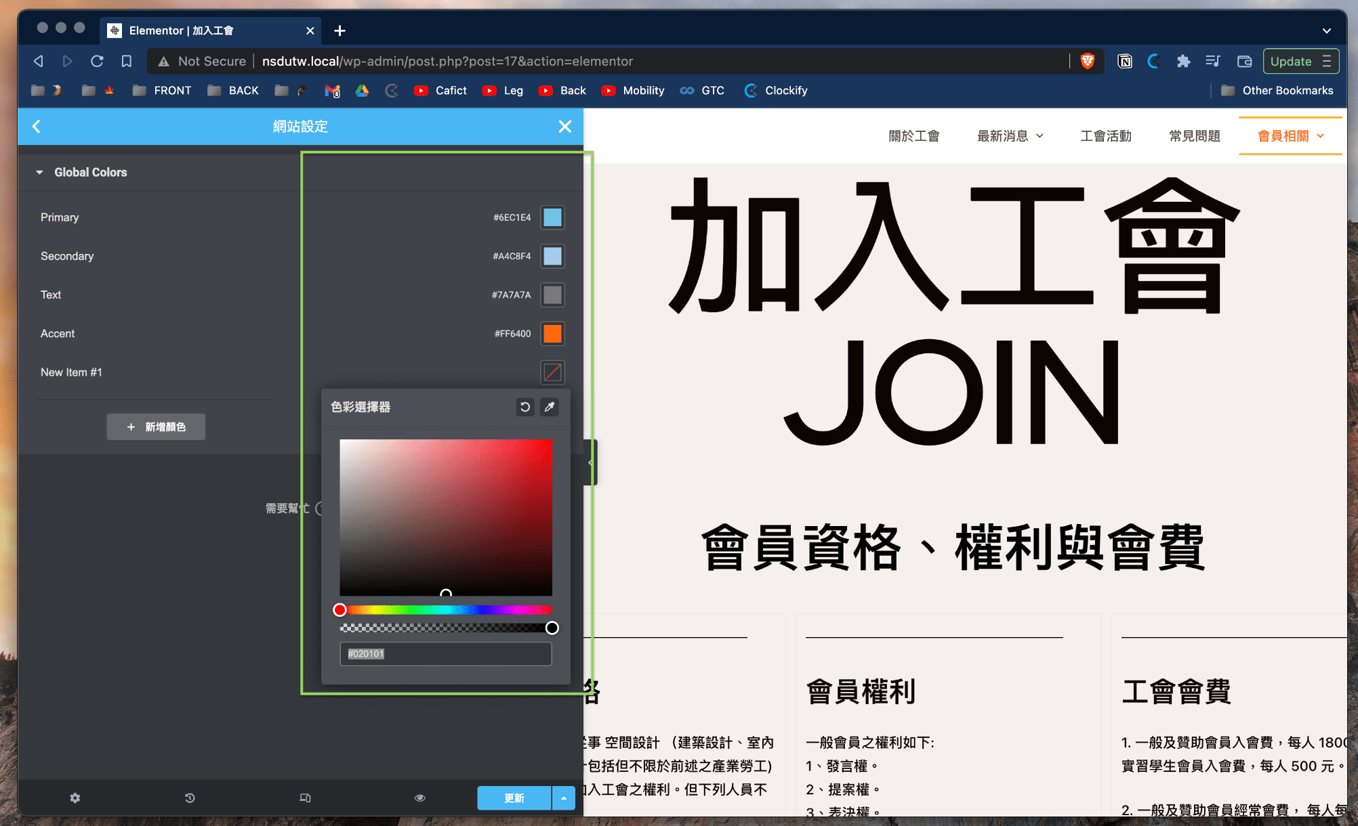Open the Leg YouTube bookmark
The width and height of the screenshot is (1358, 826).
click(x=503, y=90)
